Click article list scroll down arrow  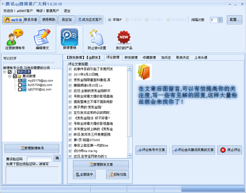[x=129, y=156]
